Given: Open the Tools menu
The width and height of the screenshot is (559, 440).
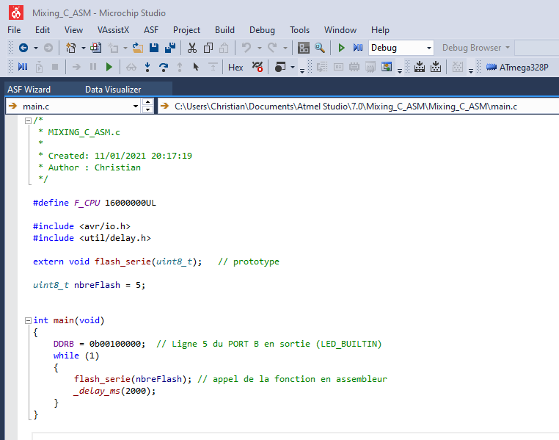Looking at the screenshot, I should [299, 30].
